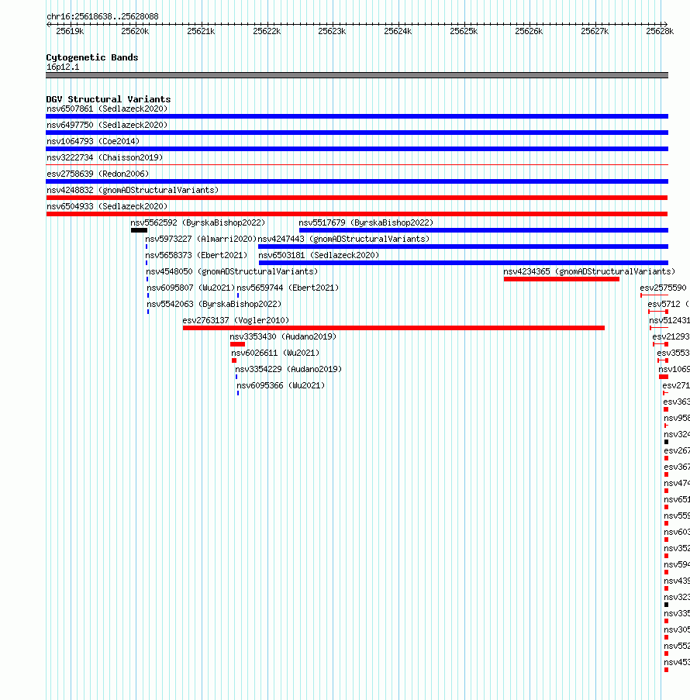Click the 25627k ruler label
Viewport: 690px width, 700px height.
pos(595,31)
